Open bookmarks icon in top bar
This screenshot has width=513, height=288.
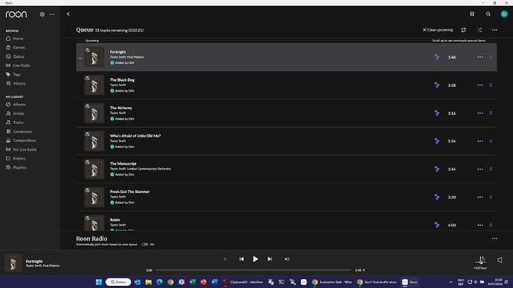[472, 14]
